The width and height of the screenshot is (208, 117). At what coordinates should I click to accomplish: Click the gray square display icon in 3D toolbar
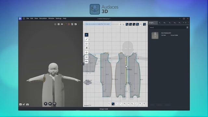click(x=55, y=24)
